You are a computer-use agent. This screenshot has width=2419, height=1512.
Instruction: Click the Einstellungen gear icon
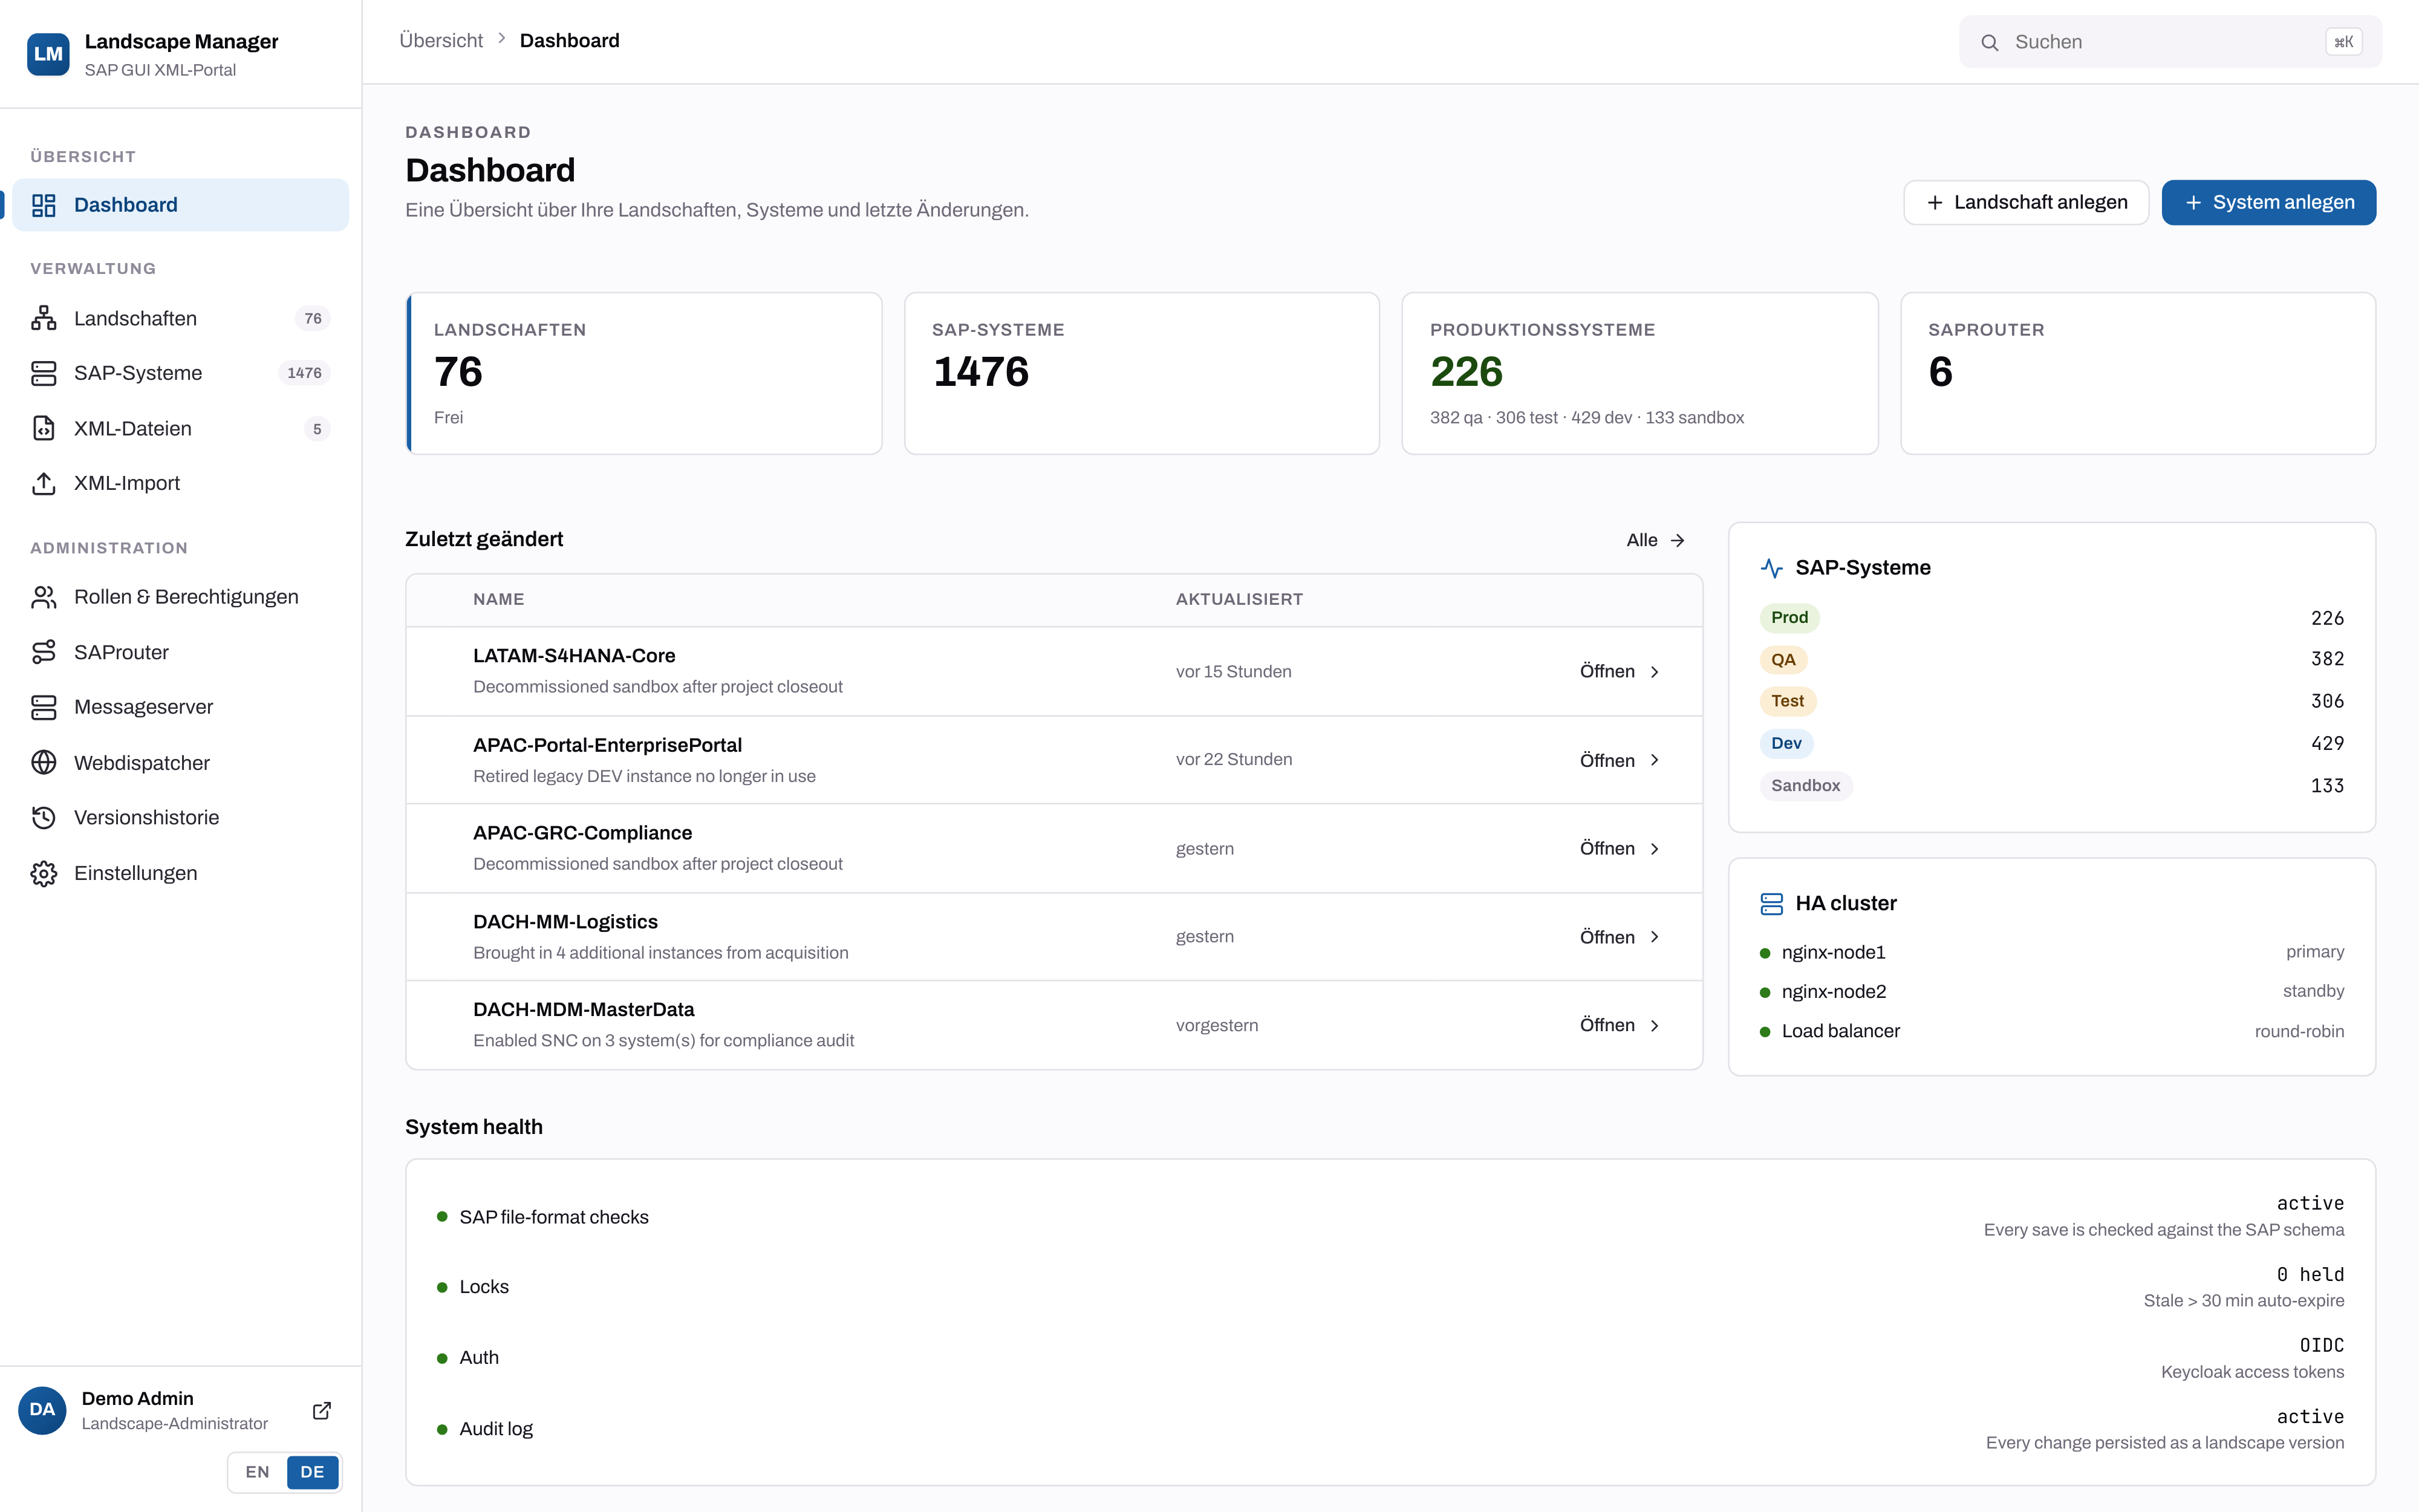(44, 873)
